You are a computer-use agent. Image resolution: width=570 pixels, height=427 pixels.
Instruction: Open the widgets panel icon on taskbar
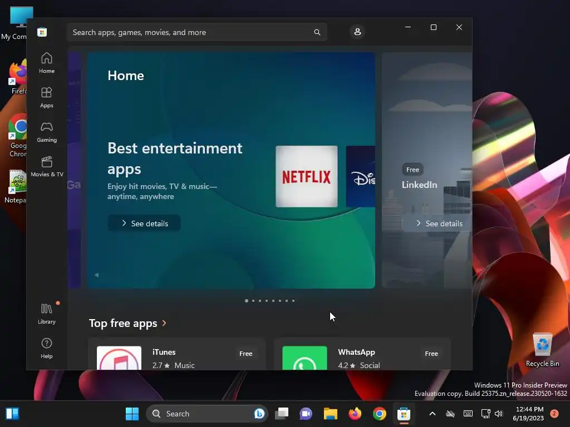[x=12, y=414]
